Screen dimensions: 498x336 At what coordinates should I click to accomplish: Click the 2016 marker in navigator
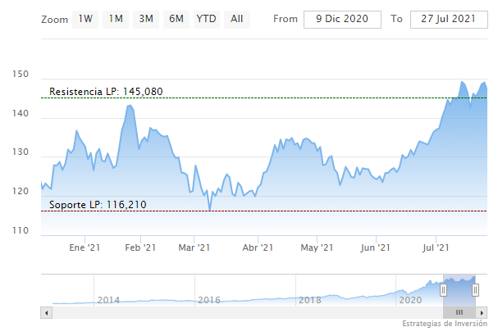coord(208,300)
